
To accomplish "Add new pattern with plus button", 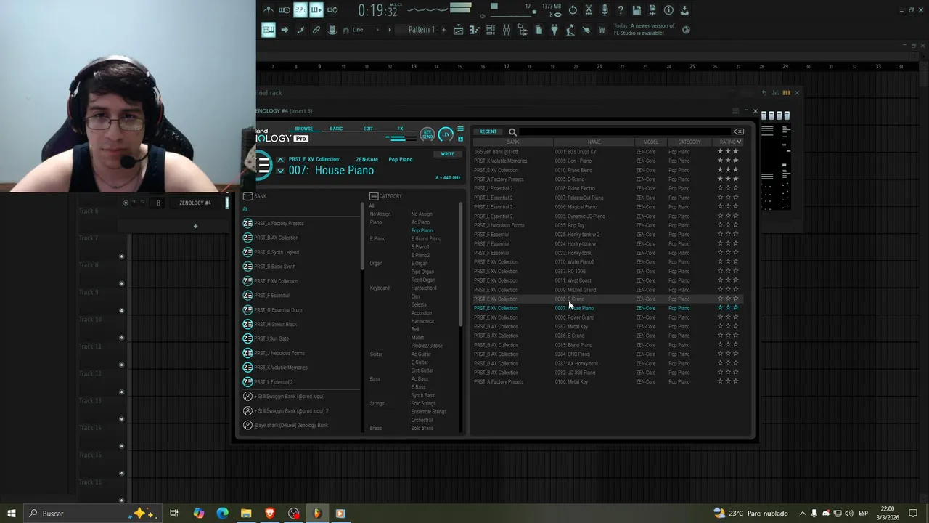I will 443,30.
